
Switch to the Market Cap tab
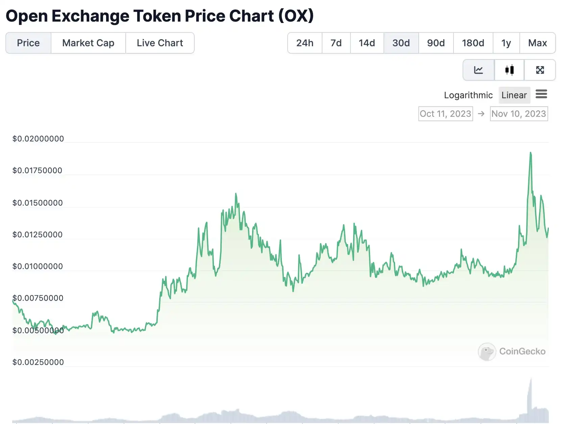click(88, 43)
